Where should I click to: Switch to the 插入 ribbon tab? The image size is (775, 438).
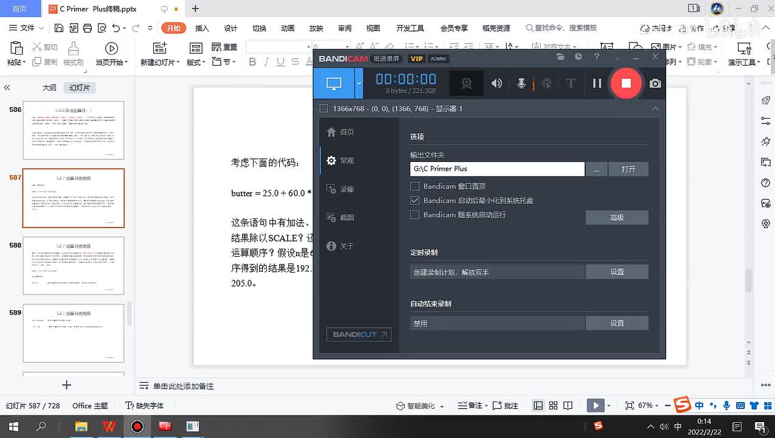202,28
